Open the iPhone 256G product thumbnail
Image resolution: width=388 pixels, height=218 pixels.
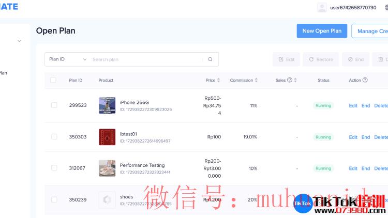coord(107,105)
